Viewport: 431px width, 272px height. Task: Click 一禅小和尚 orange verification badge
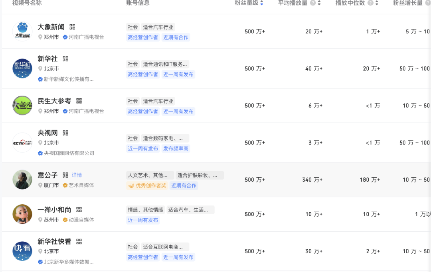(65, 220)
